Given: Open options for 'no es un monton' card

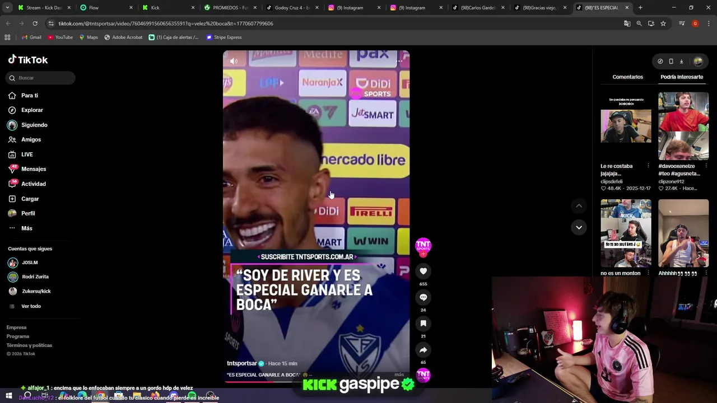Looking at the screenshot, I should coord(648,273).
